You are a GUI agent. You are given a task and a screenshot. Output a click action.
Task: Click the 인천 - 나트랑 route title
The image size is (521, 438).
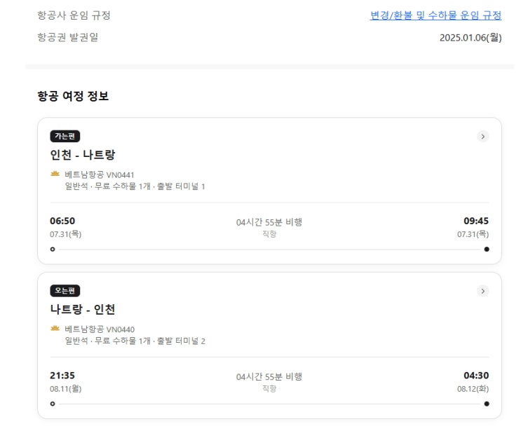tap(82, 155)
